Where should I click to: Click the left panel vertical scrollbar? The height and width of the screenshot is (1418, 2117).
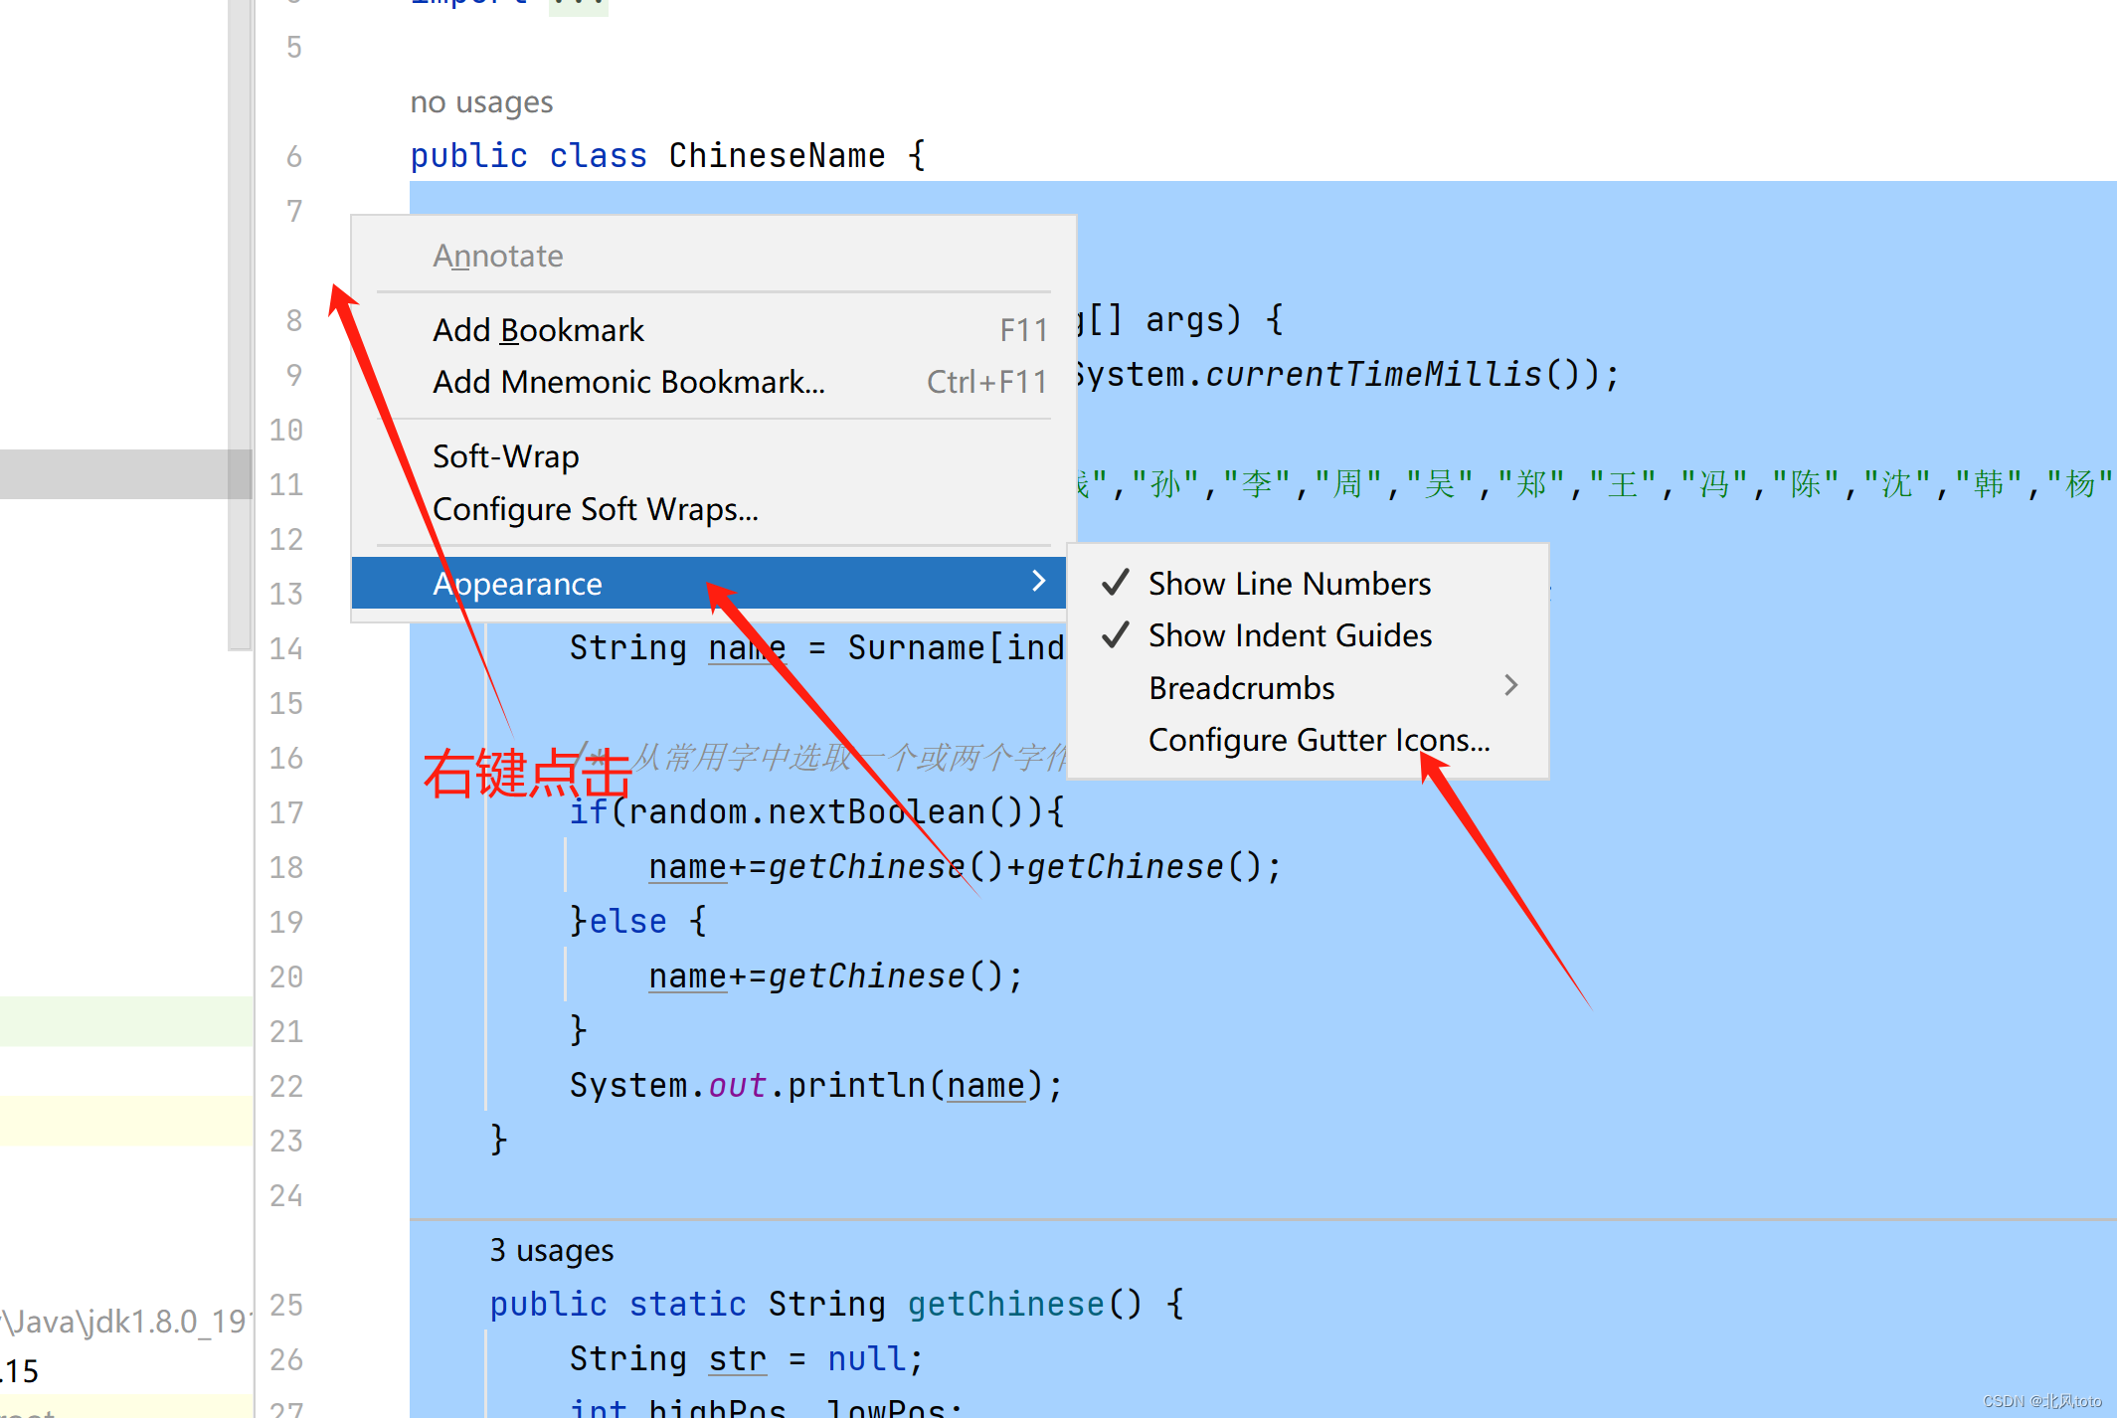[x=240, y=325]
